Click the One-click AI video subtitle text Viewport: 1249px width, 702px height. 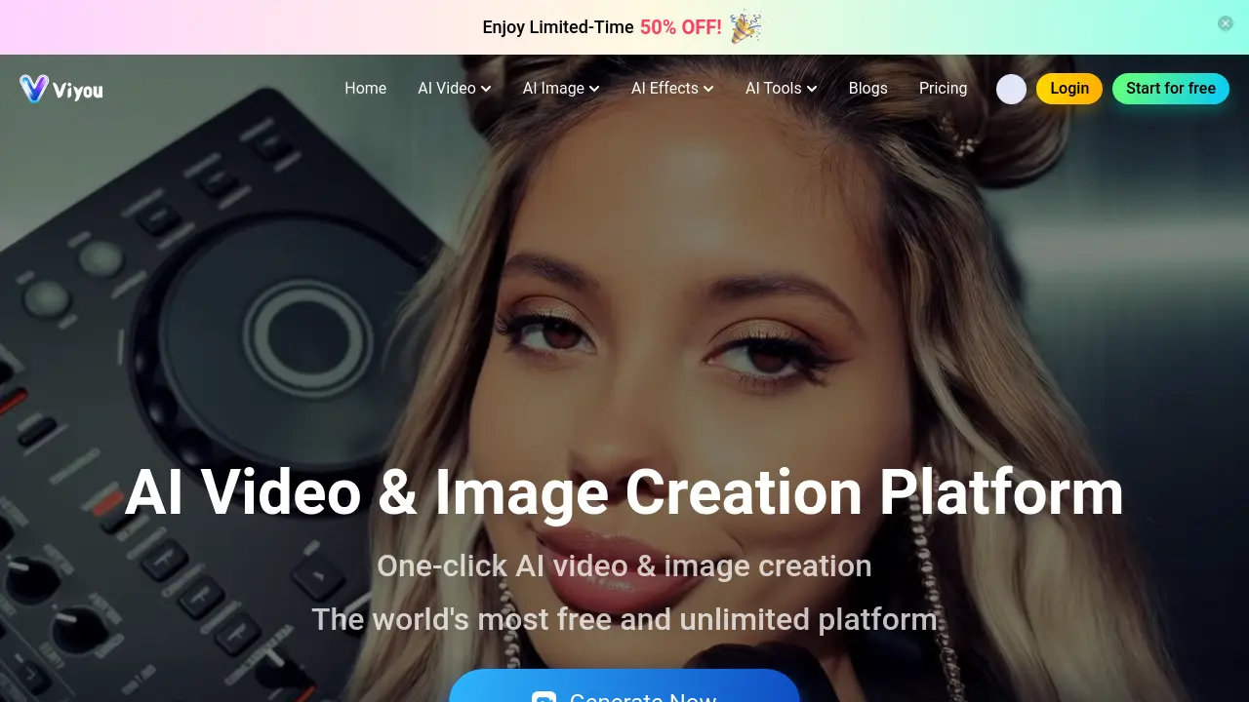[x=624, y=565]
